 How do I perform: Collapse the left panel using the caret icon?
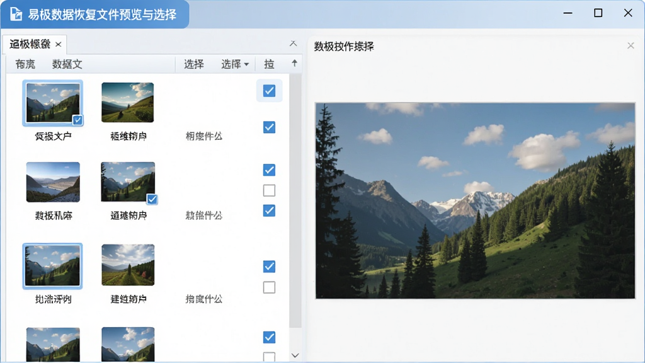(x=293, y=43)
